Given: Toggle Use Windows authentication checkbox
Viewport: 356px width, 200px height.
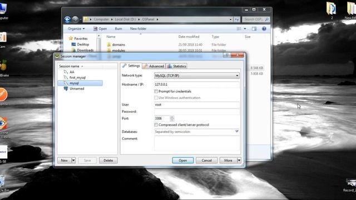Looking at the screenshot, I should tap(156, 98).
